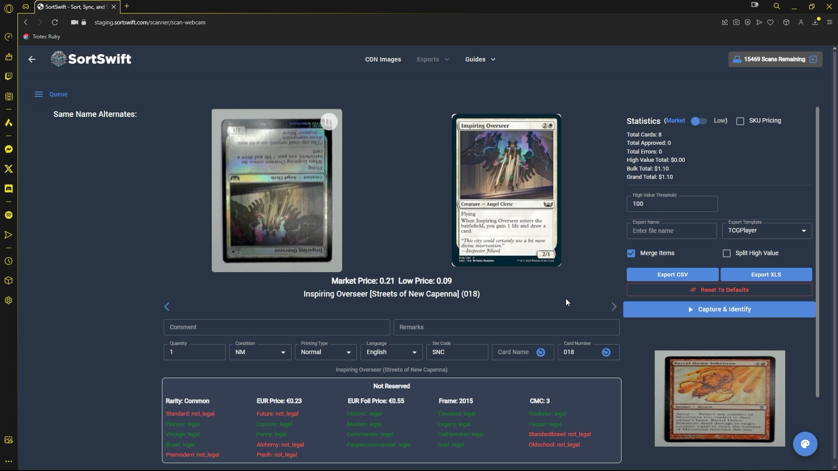Open the theme palette floating button
Screen dimensions: 838x471
coord(805,444)
